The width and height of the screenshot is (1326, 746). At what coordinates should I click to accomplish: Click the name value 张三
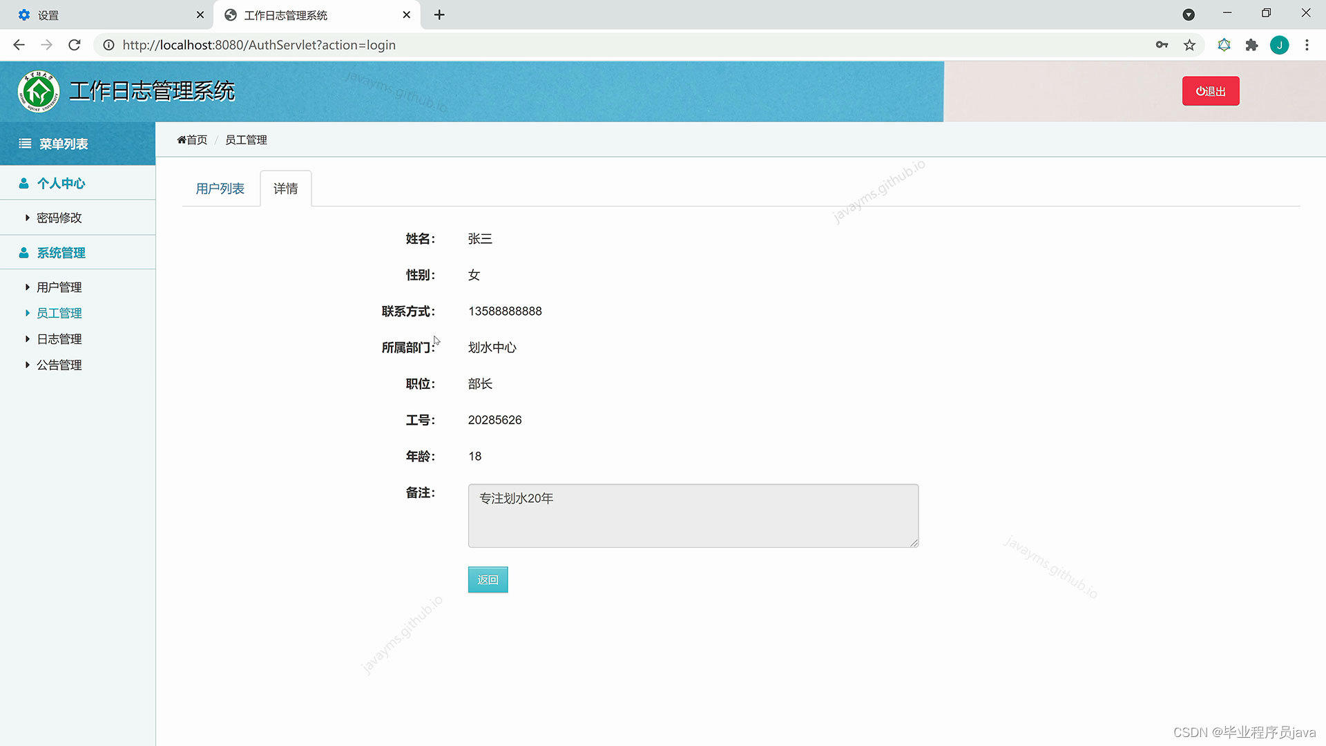click(x=480, y=239)
